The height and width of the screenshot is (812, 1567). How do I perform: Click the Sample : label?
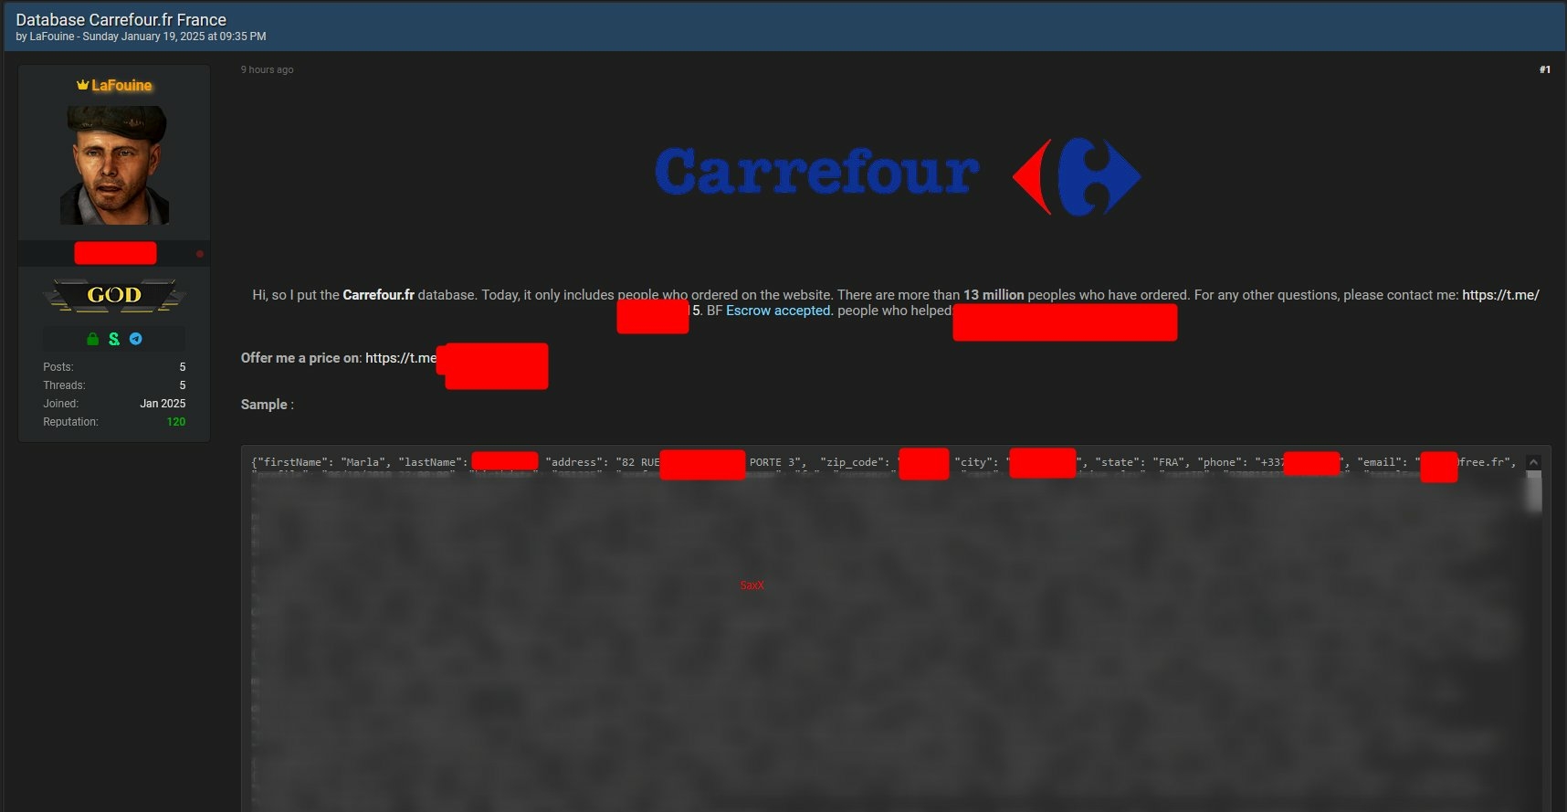tap(268, 405)
